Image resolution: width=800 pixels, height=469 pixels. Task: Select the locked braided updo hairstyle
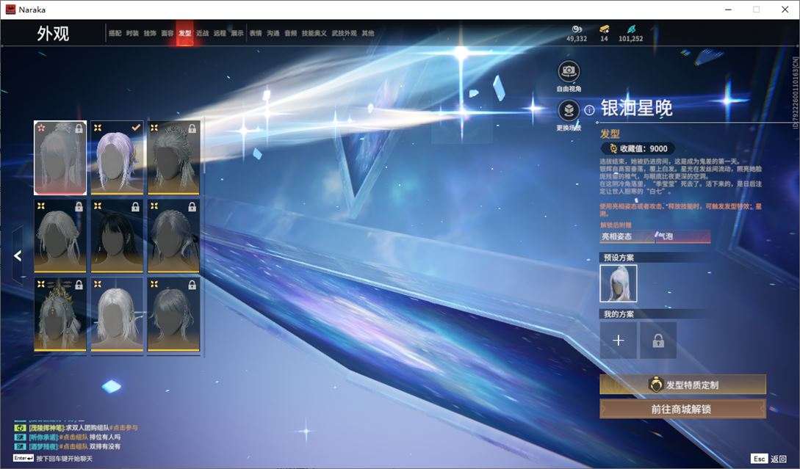(x=173, y=158)
